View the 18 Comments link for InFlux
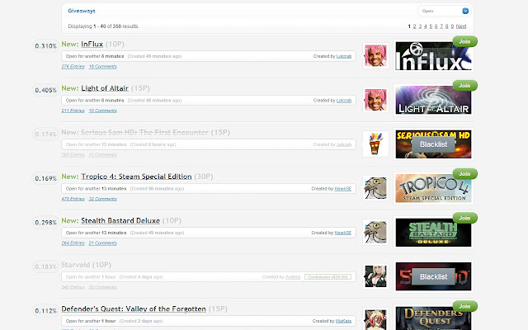This screenshot has width=528, height=330. click(x=102, y=66)
